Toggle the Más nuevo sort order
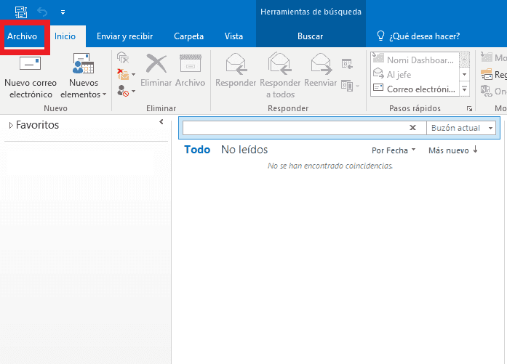This screenshot has width=507, height=364. (452, 150)
